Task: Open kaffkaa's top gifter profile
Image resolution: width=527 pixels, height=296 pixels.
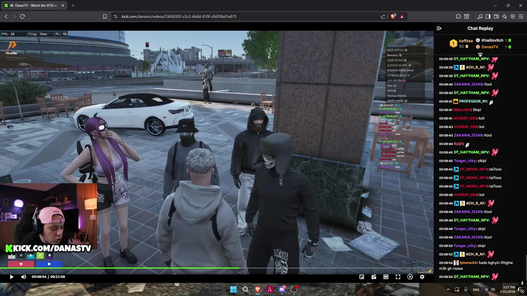Action: (466, 41)
